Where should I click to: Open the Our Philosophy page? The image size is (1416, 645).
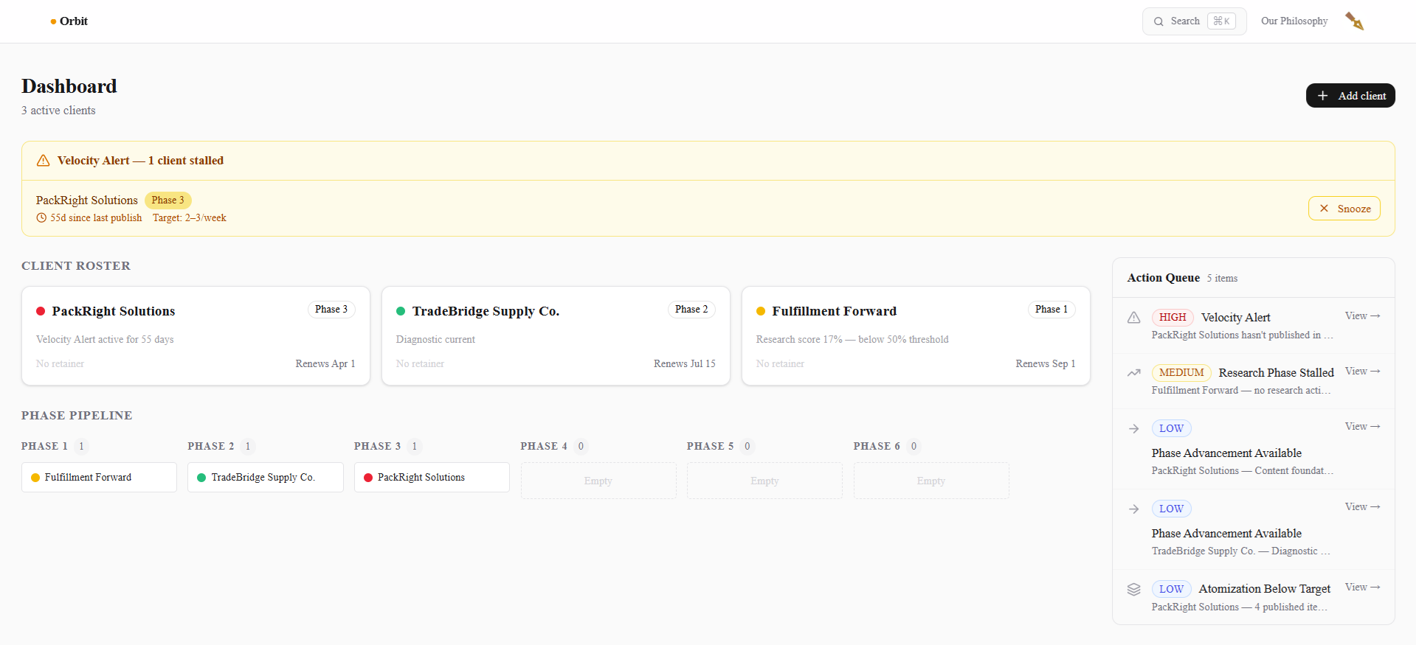pos(1294,21)
